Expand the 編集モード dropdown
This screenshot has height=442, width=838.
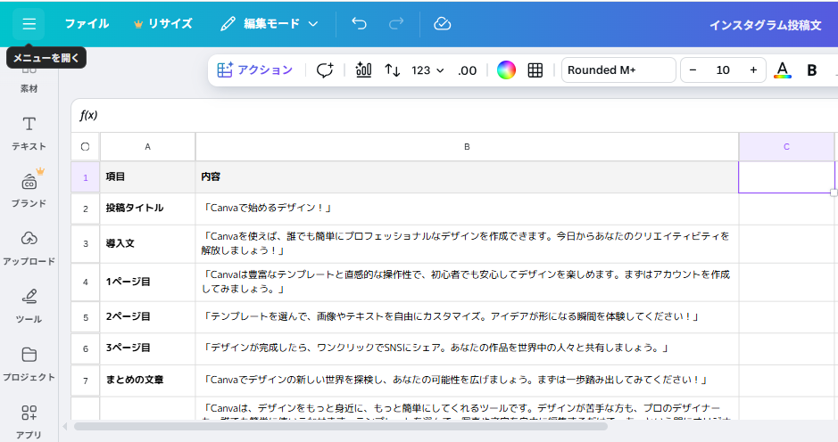[x=270, y=24]
